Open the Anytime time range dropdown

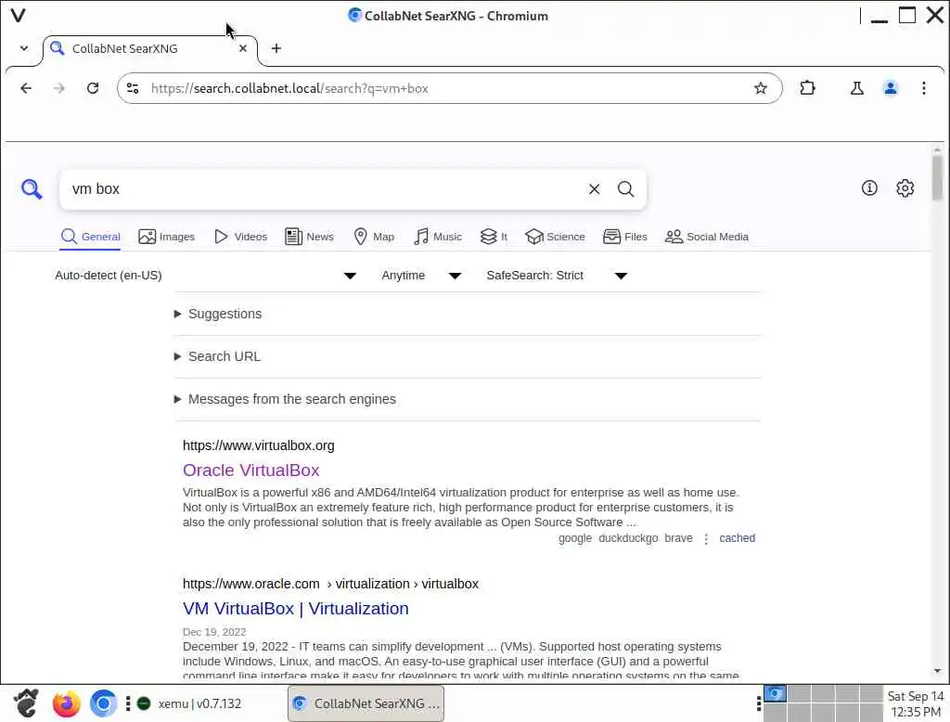tap(422, 276)
